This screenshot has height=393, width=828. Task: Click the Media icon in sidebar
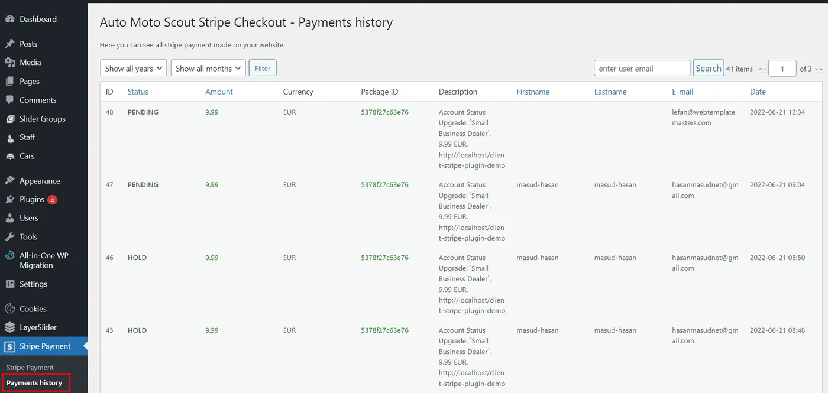[9, 62]
